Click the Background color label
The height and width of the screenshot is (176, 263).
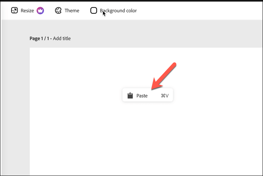[x=118, y=11]
